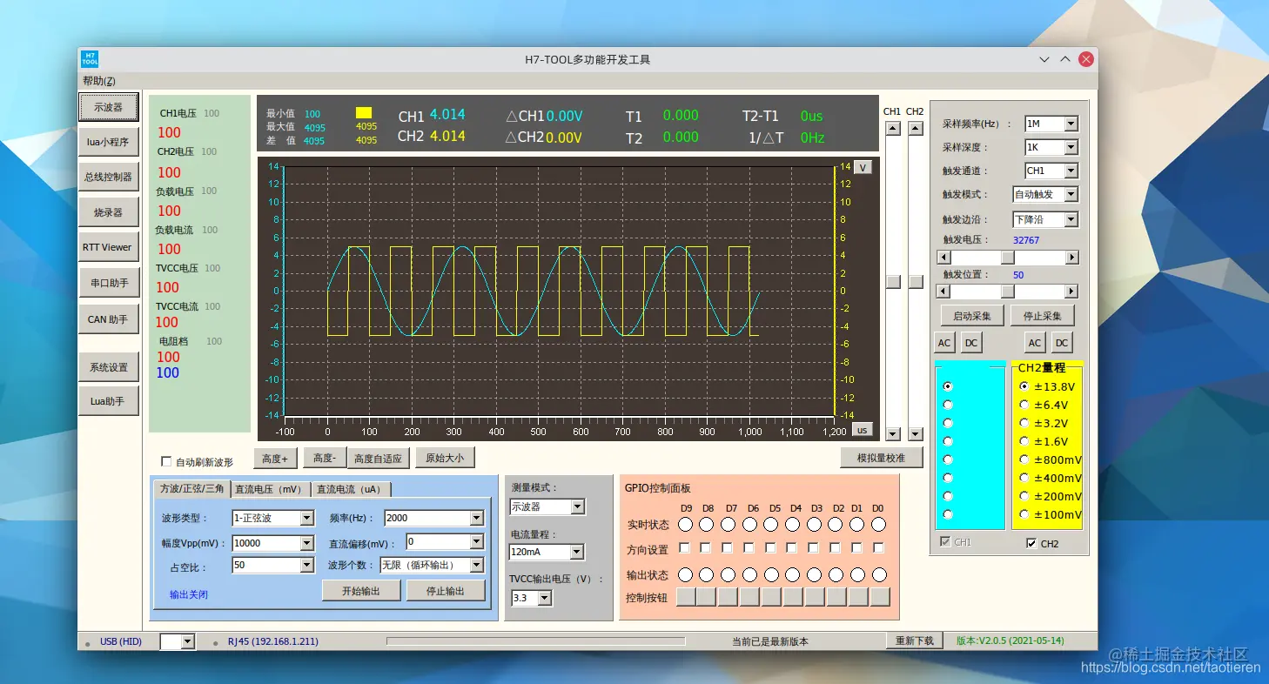Open 示波器 in left sidebar

(x=109, y=107)
